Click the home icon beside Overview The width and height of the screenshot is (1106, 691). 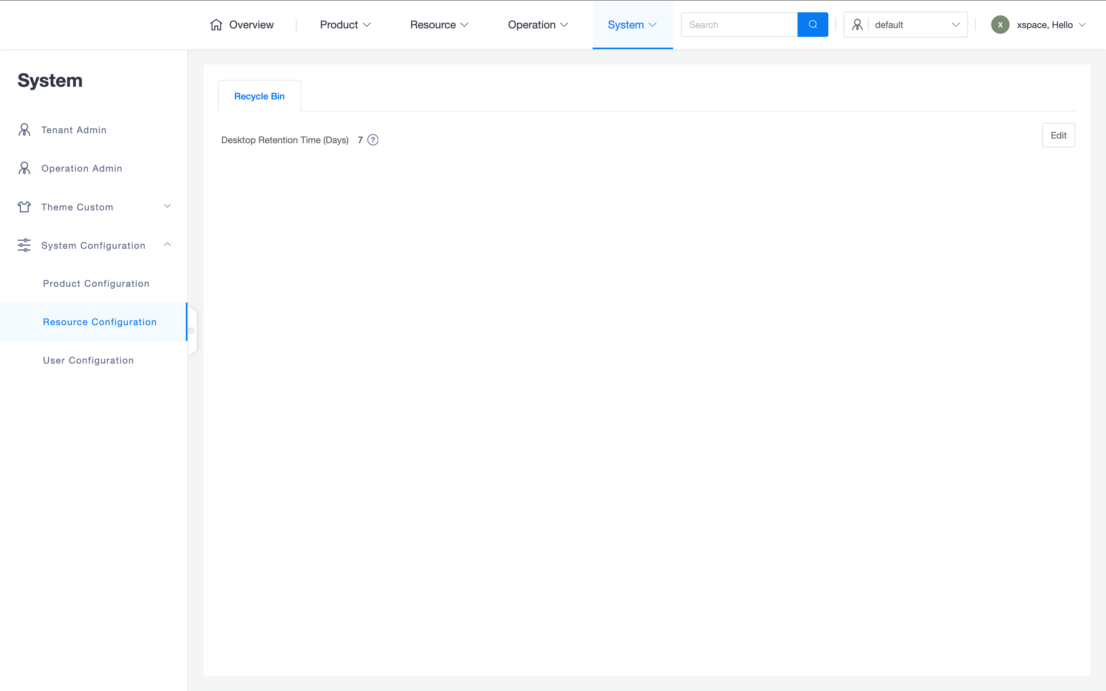coord(216,25)
